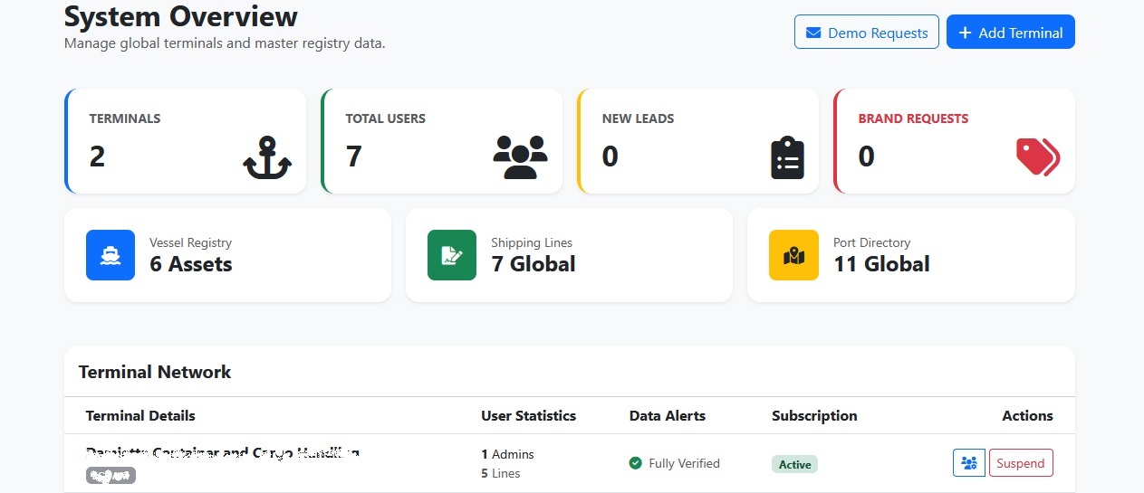Click the Data Alerts column header

click(667, 416)
